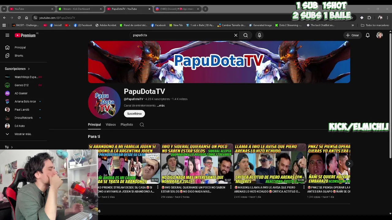Open DrossRotzank channel
The width and height of the screenshot is (392, 220).
[23, 118]
